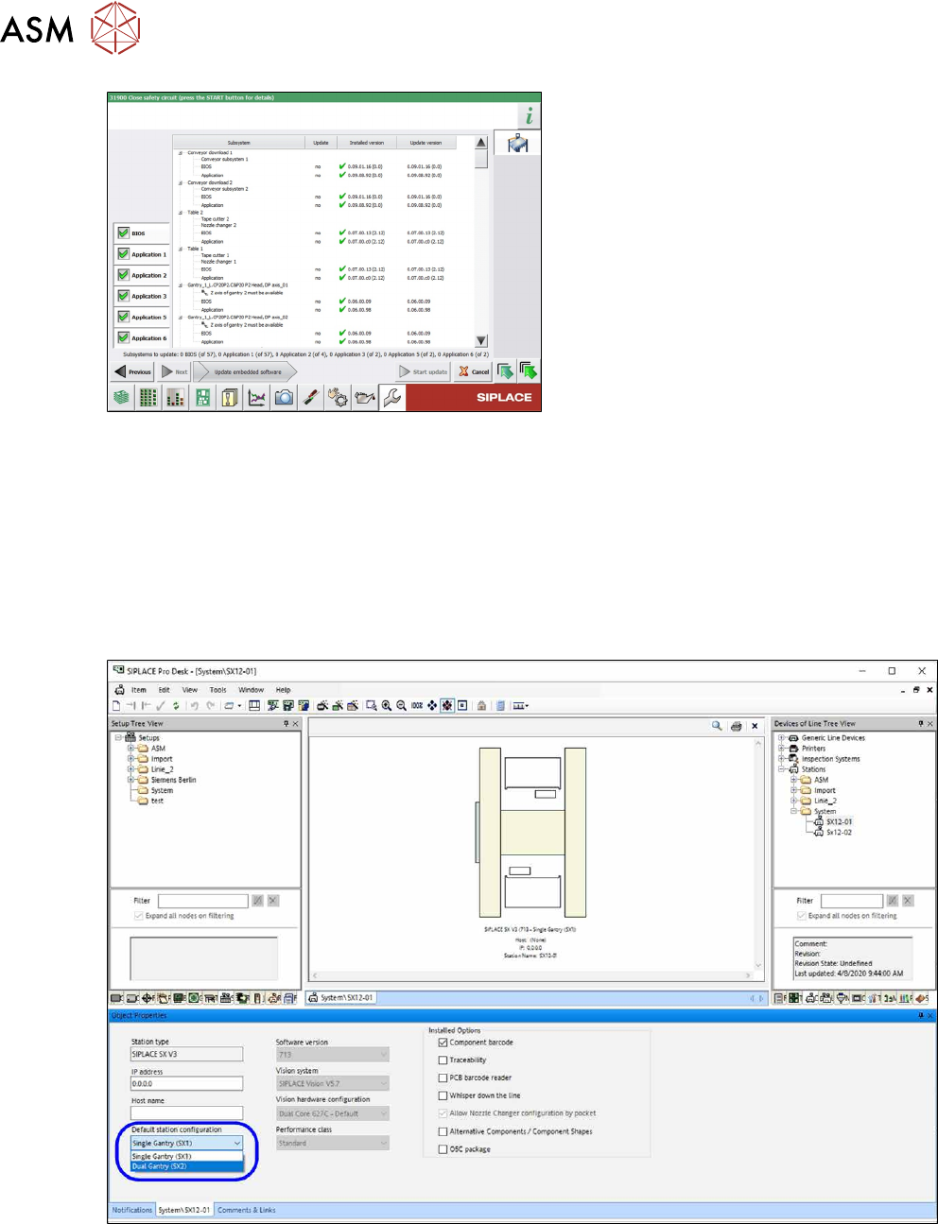Screen dimensions: 938x1224
Task: Collapse the Stations node
Action: click(x=781, y=769)
